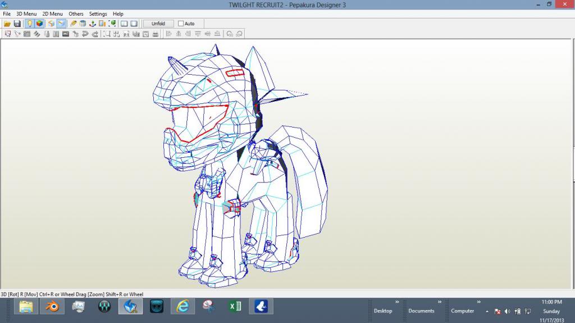This screenshot has width=575, height=323.
Task: Click the align bottom icon
Action: point(217,34)
